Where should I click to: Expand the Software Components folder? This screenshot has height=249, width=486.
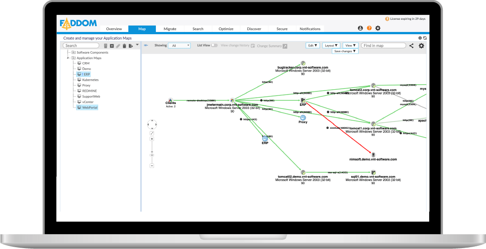tap(68, 52)
